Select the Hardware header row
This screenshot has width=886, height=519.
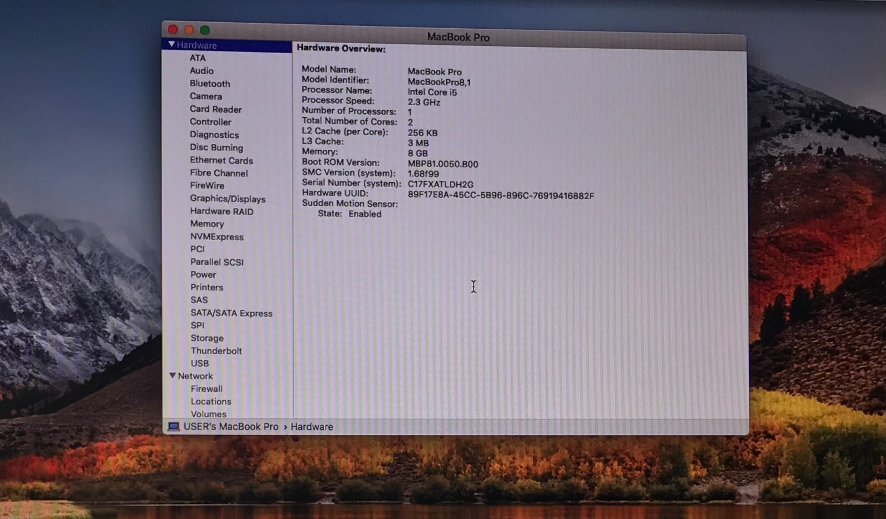click(227, 45)
